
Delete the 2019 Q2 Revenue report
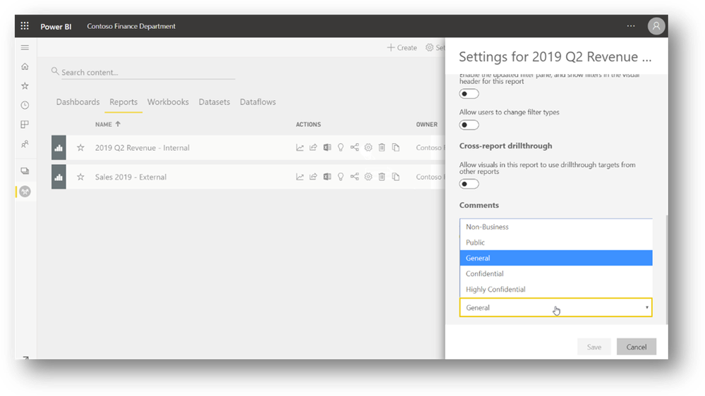point(382,148)
